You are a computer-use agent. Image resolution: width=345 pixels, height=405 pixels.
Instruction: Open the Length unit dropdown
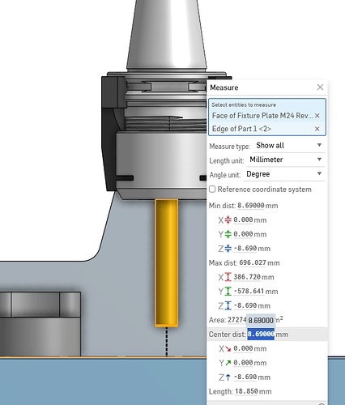pos(285,160)
